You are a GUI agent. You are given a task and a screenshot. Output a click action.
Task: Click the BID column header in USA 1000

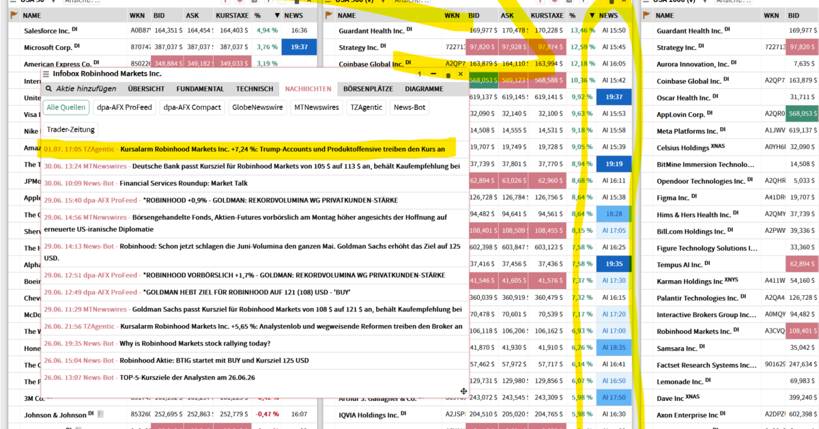[x=801, y=15]
